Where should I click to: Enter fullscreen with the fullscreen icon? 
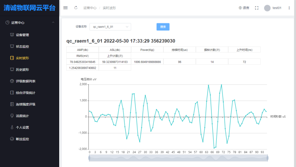point(257,8)
